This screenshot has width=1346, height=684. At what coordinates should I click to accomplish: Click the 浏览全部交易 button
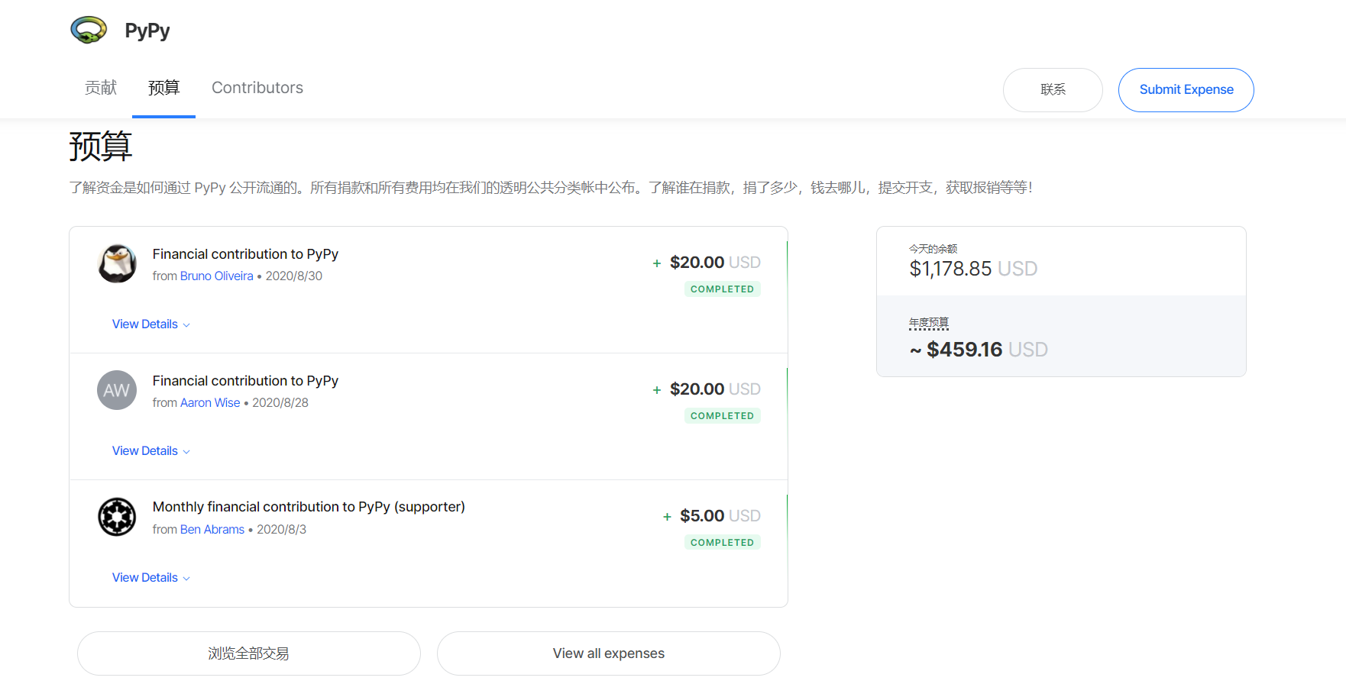(249, 653)
